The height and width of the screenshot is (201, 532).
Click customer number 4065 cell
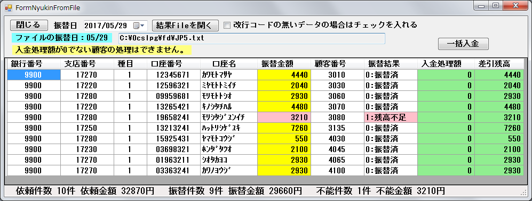click(338, 160)
